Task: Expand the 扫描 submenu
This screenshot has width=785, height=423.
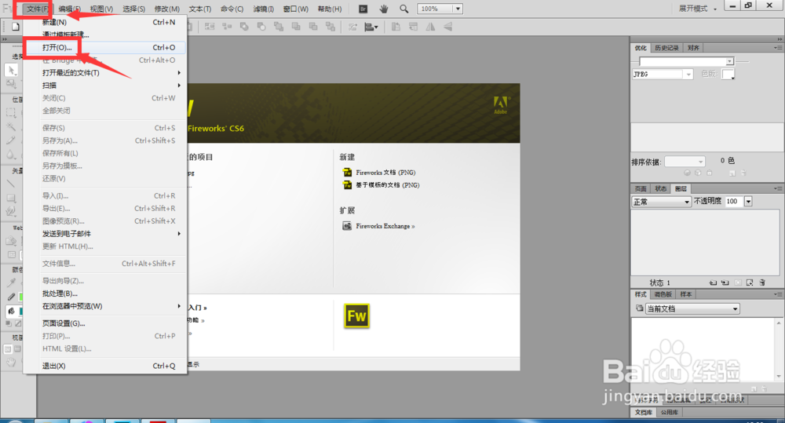Action: (x=111, y=86)
